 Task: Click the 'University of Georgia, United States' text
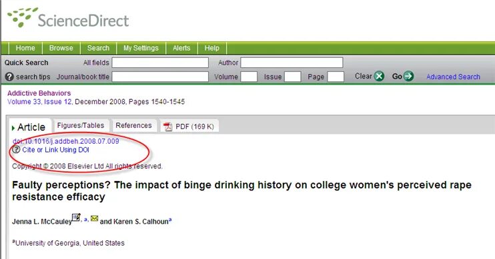tap(70, 243)
